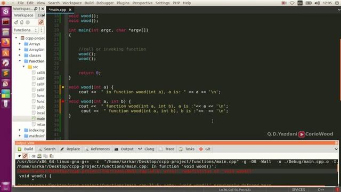
Task: Click the brush clear icon in build toolbar
Action: click(x=19, y=156)
